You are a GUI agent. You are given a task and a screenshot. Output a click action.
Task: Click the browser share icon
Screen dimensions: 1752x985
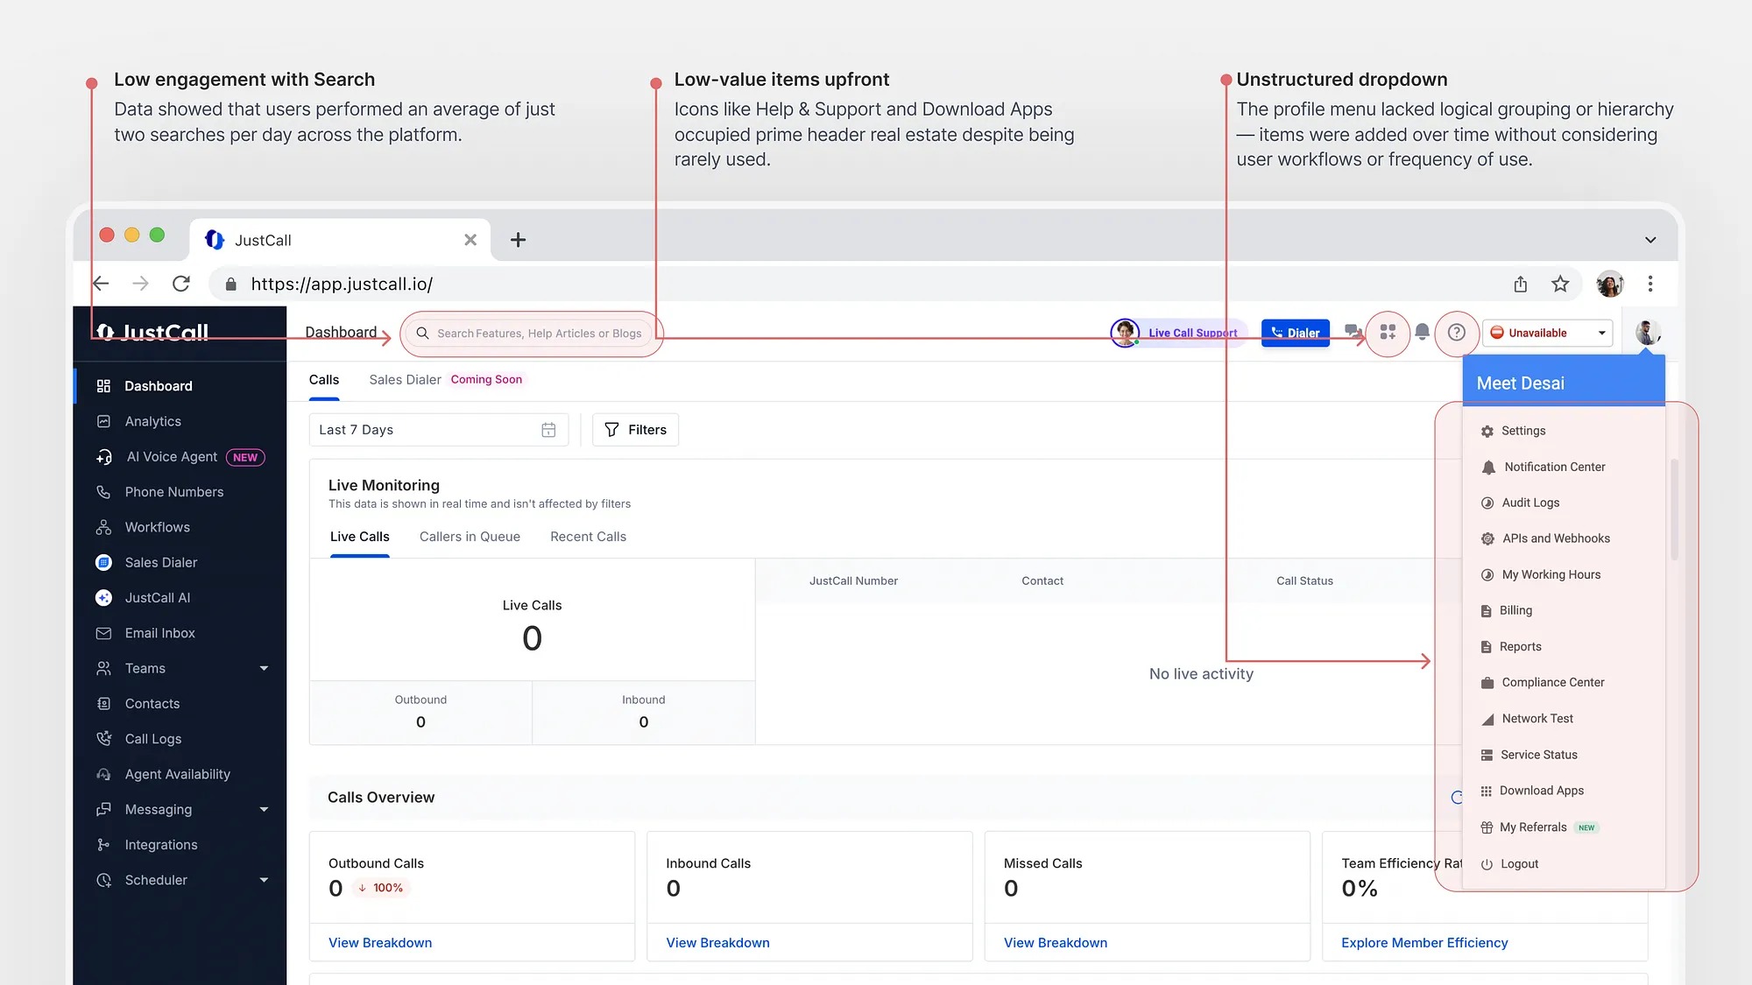click(x=1521, y=284)
